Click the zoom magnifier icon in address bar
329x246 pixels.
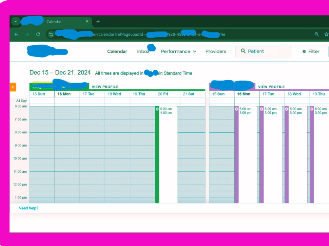pos(316,34)
